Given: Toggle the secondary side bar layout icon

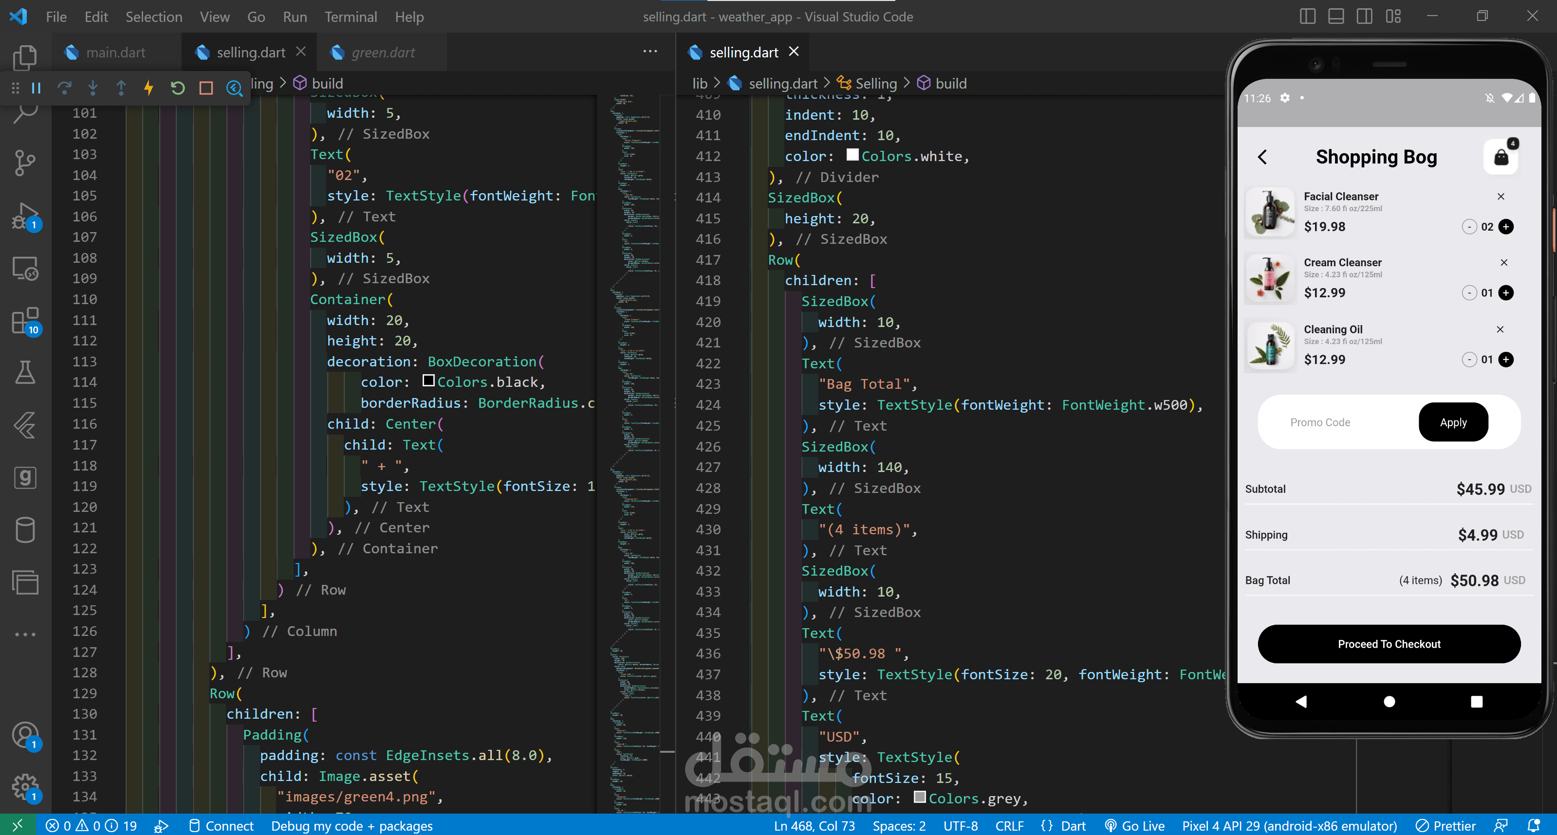Looking at the screenshot, I should point(1364,17).
